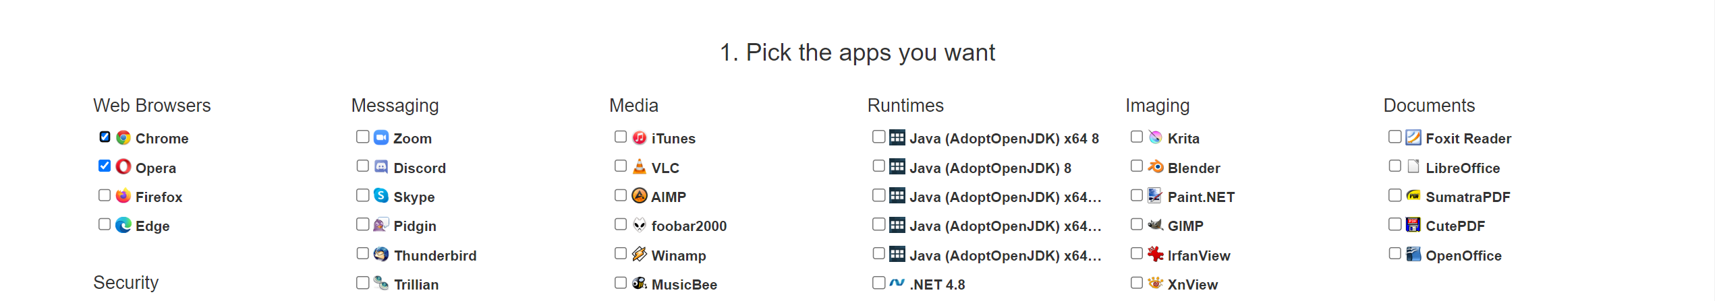Click the Thunderbird mail icon

(x=381, y=255)
